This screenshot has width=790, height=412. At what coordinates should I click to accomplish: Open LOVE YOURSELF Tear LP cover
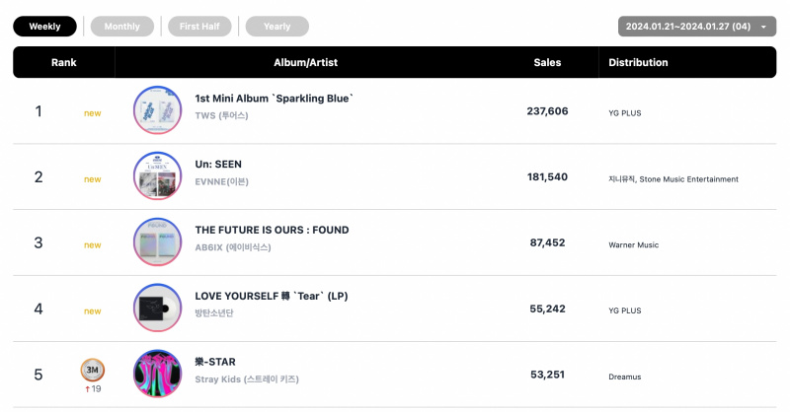click(x=157, y=308)
